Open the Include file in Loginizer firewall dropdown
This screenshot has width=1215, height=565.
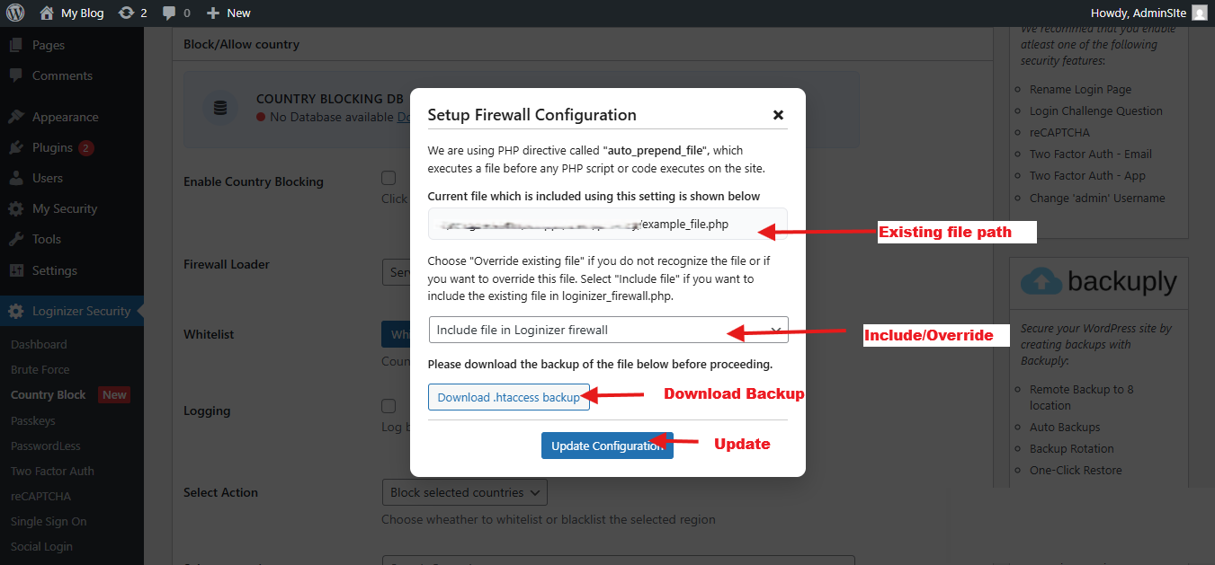point(608,330)
